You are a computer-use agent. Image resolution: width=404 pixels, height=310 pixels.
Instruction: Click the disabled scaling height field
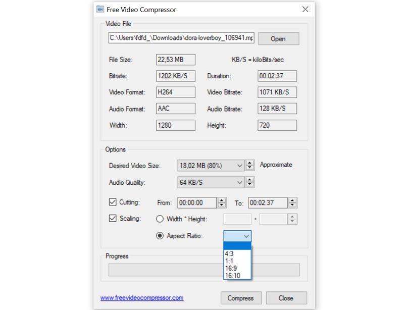click(x=273, y=219)
